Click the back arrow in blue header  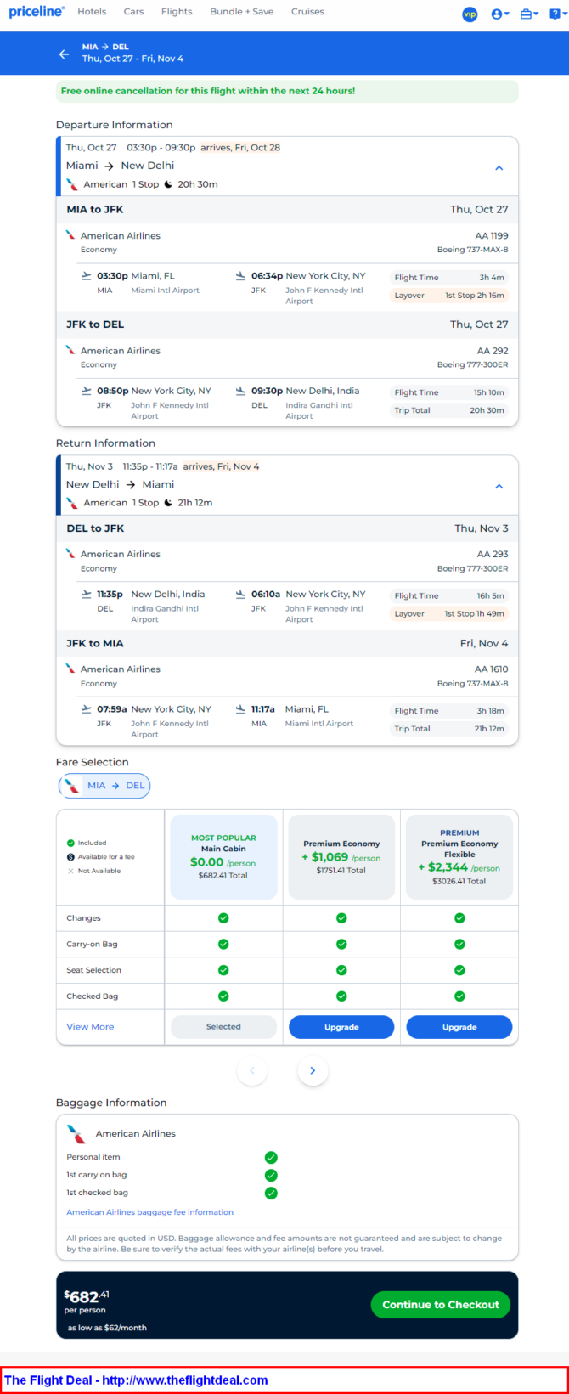(64, 54)
